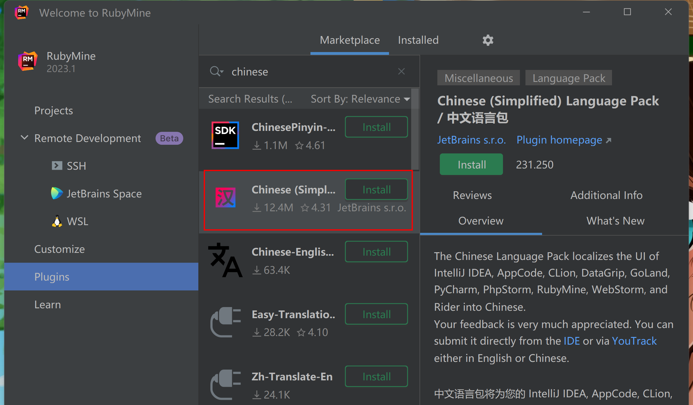Clear the chinese search text
693x405 pixels.
401,71
